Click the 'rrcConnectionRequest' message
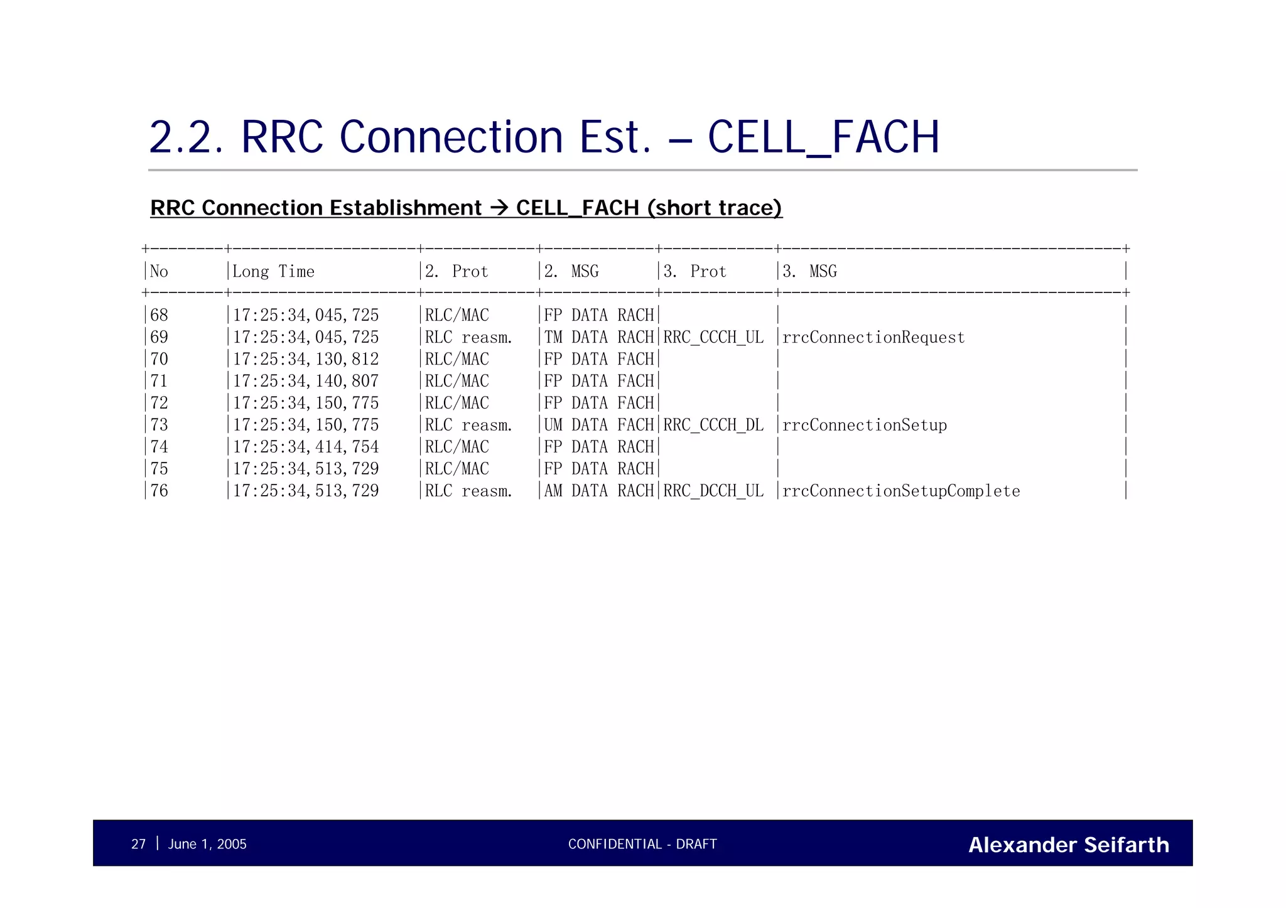 873,338
